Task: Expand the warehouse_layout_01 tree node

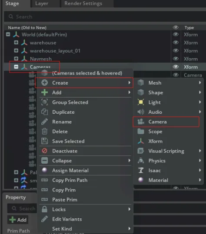Action: (x=16, y=51)
